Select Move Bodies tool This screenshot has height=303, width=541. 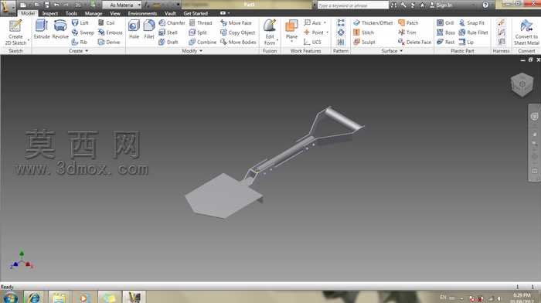coord(238,42)
